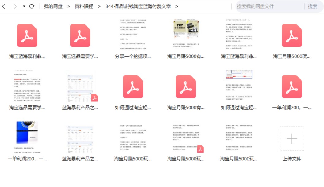Click the 344-酷酷说钱淘宝蓝海付费文章 breadcrumb
Screen dimensions: 324x187
[x=138, y=6]
